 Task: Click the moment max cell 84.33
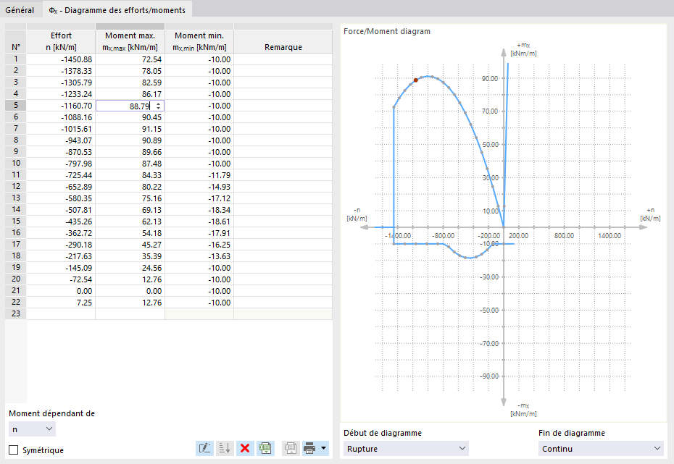tap(130, 175)
